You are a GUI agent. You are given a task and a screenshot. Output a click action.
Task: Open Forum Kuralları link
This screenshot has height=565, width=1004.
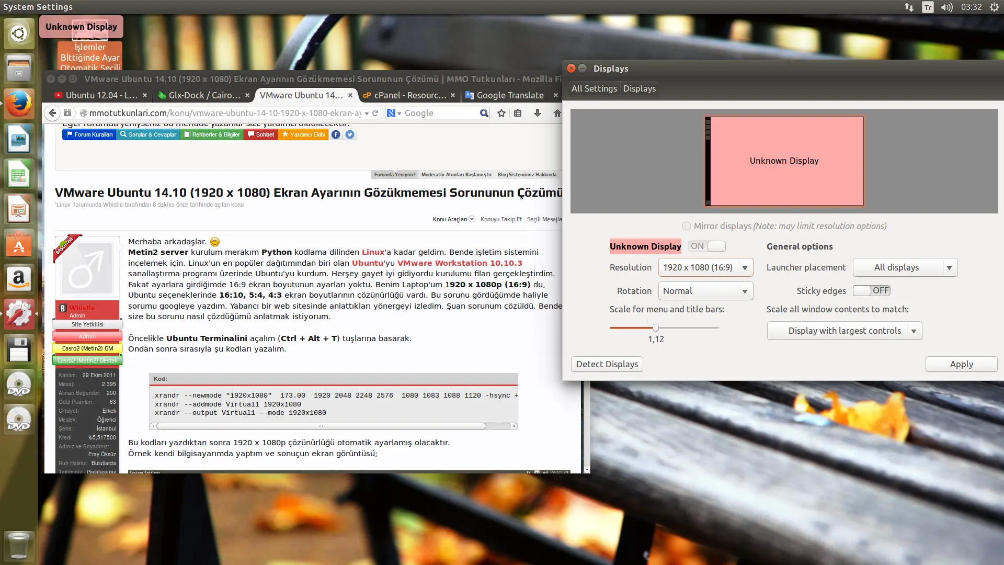[89, 134]
